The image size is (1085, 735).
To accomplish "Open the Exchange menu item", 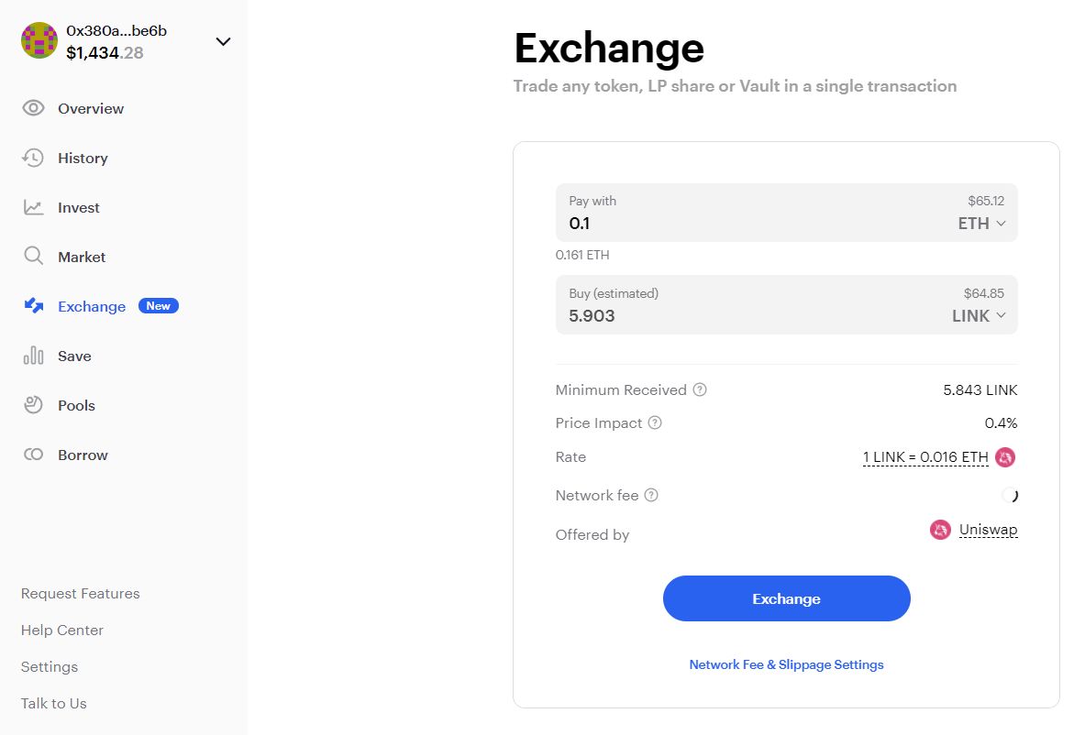I will 91,306.
